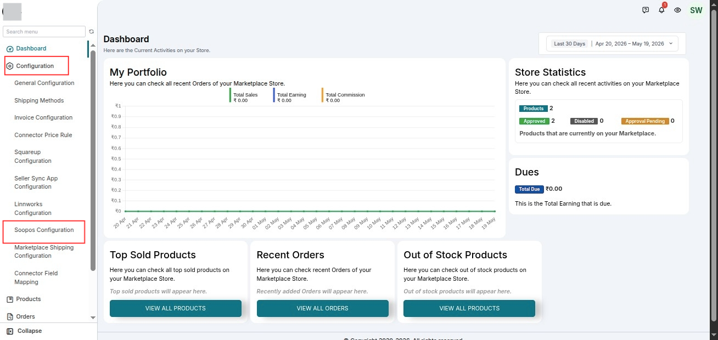Focus the Search menu input field

pos(44,32)
